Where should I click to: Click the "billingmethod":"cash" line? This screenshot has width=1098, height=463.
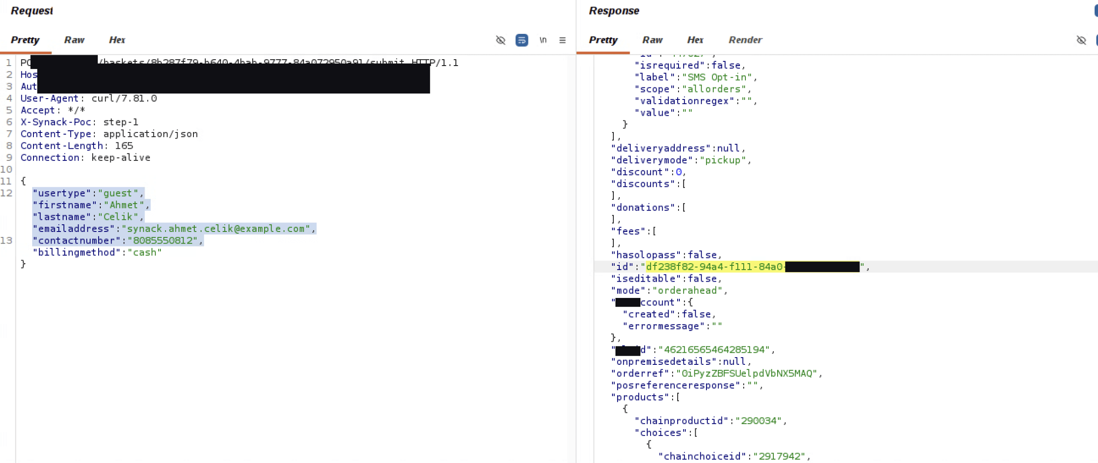point(97,253)
